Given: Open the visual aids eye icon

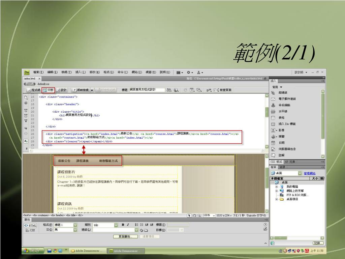Looking at the screenshot, I should (199, 90).
